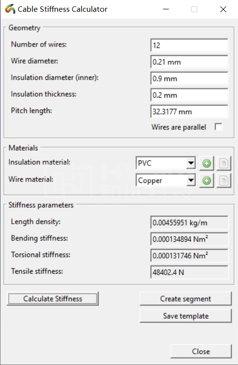Add new wire material with green plus
The width and height of the screenshot is (238, 365).
tap(207, 181)
